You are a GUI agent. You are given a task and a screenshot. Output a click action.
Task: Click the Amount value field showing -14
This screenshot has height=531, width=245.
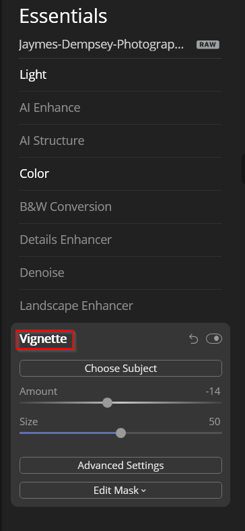coord(213,392)
